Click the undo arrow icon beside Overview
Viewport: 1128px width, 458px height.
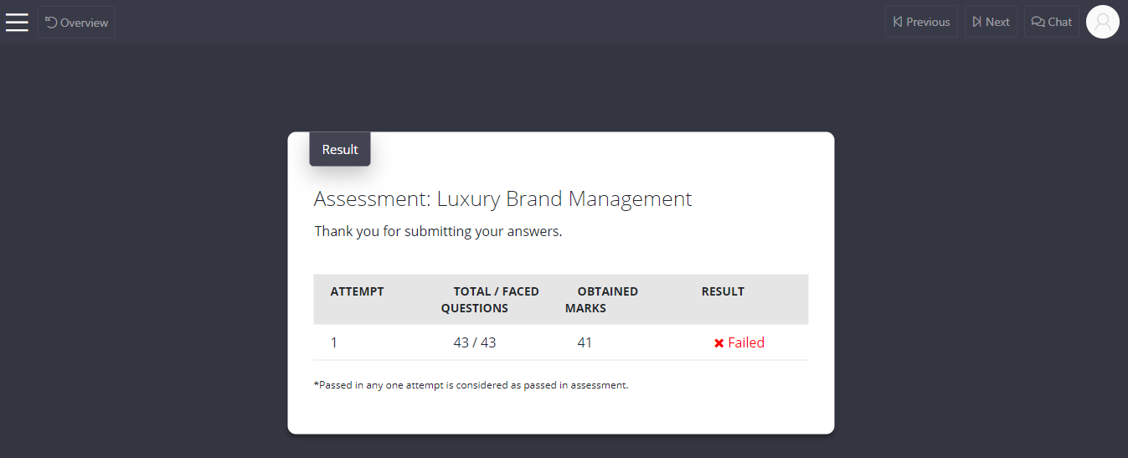pyautogui.click(x=51, y=23)
